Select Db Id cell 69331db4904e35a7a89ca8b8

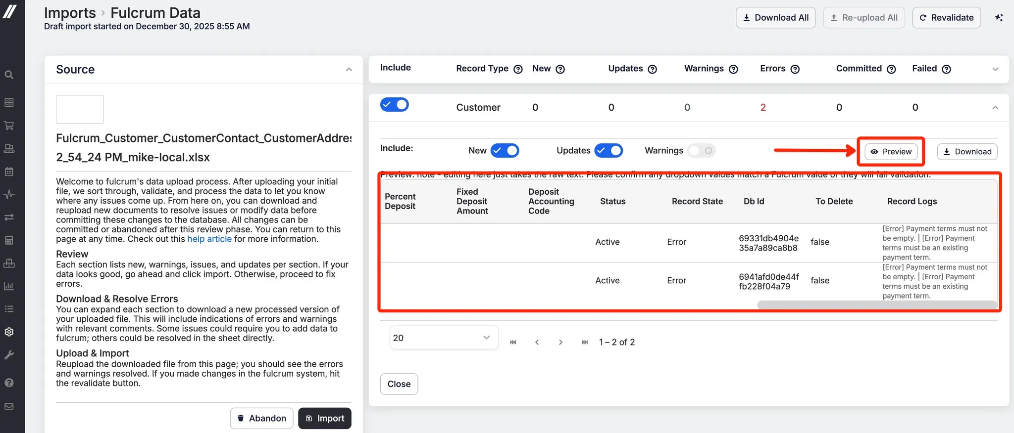pyautogui.click(x=768, y=243)
